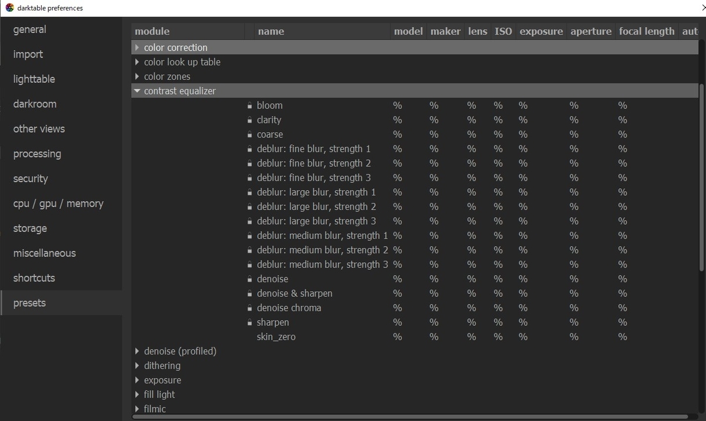Click the exposure column header
706x421 pixels.
(x=541, y=32)
